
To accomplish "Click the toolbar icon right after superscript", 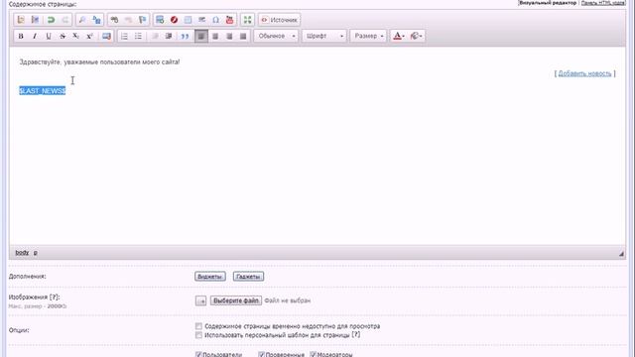I will coord(106,36).
